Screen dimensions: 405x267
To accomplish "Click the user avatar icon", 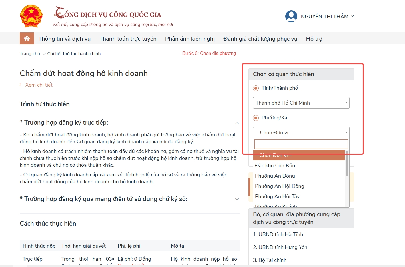I will (291, 16).
